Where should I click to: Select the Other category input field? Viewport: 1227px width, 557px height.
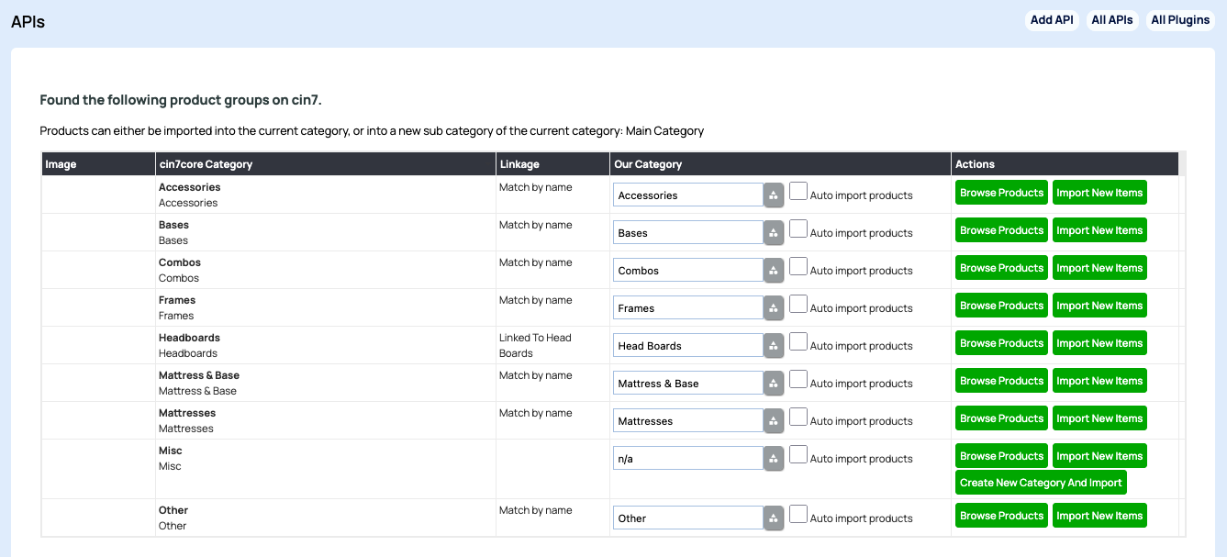[x=687, y=518]
